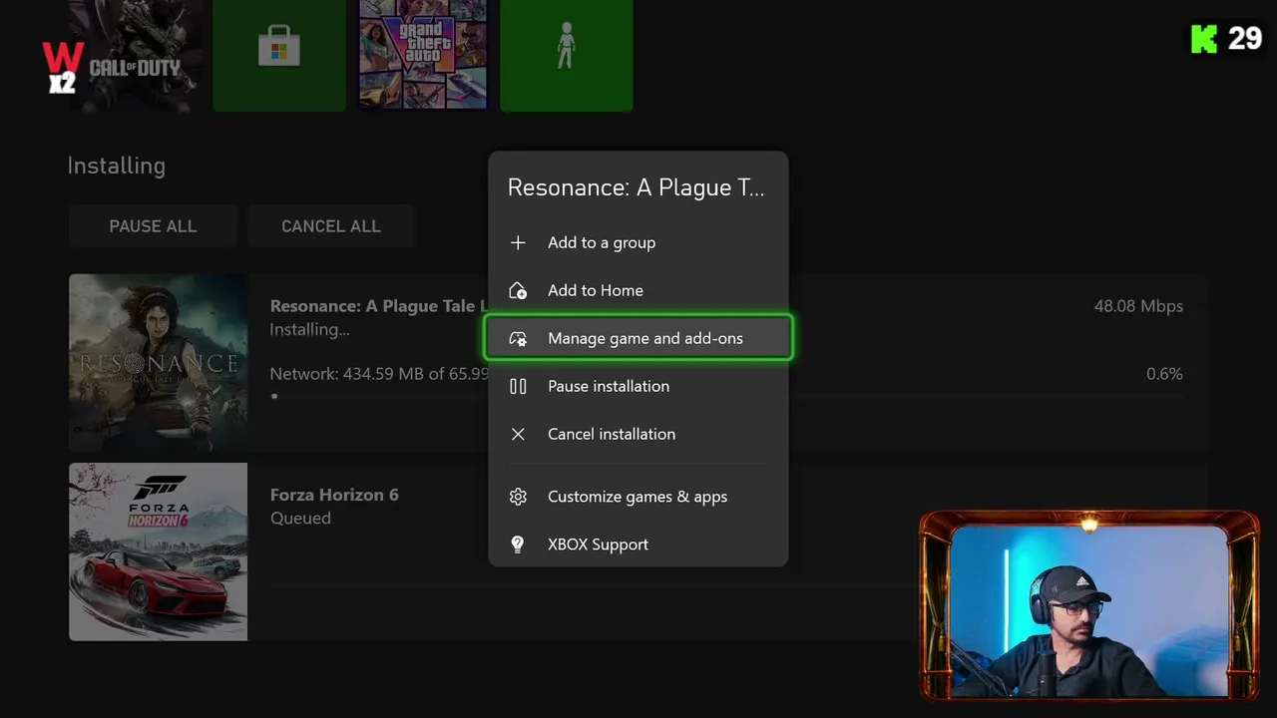Click the context menu title Resonance: A Plague T...
Screen dimensions: 1277x718
[636, 187]
